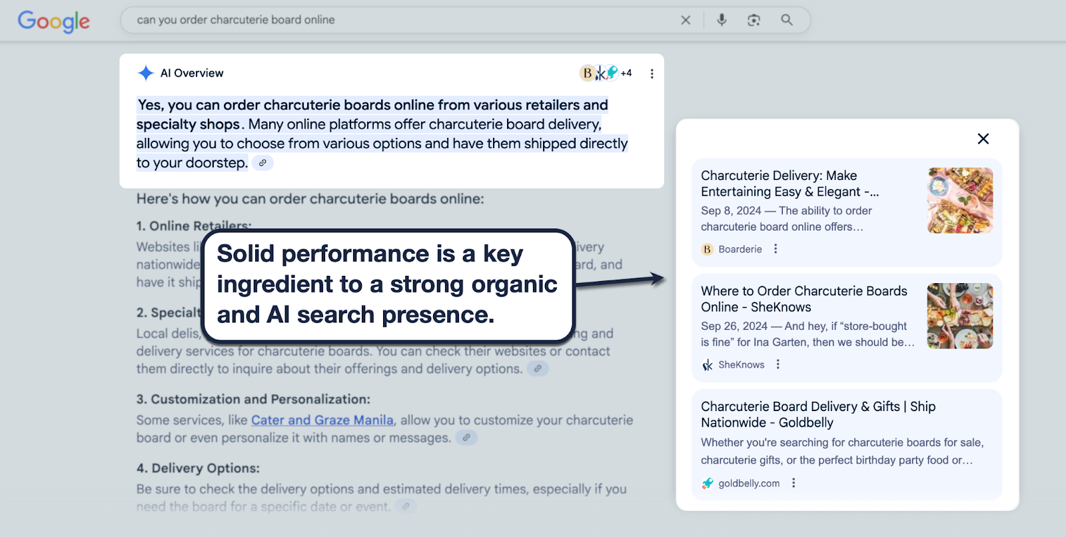Open link chip after 'delivery options.' paragraph
1066x537 pixels.
[538, 368]
